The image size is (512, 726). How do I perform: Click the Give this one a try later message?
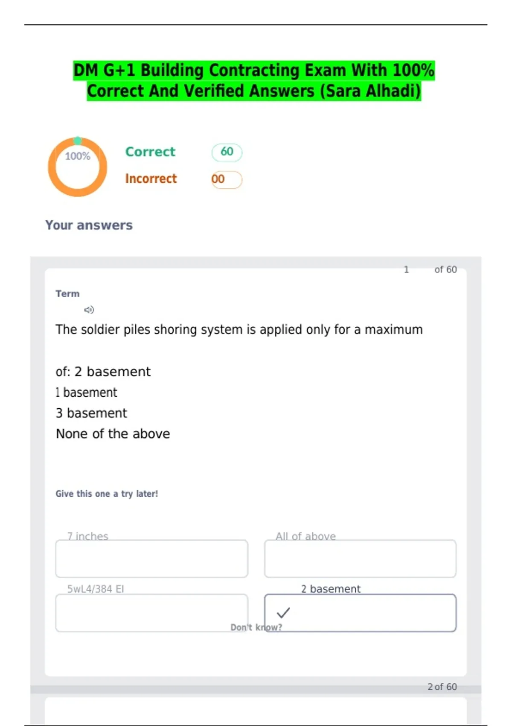(x=107, y=494)
